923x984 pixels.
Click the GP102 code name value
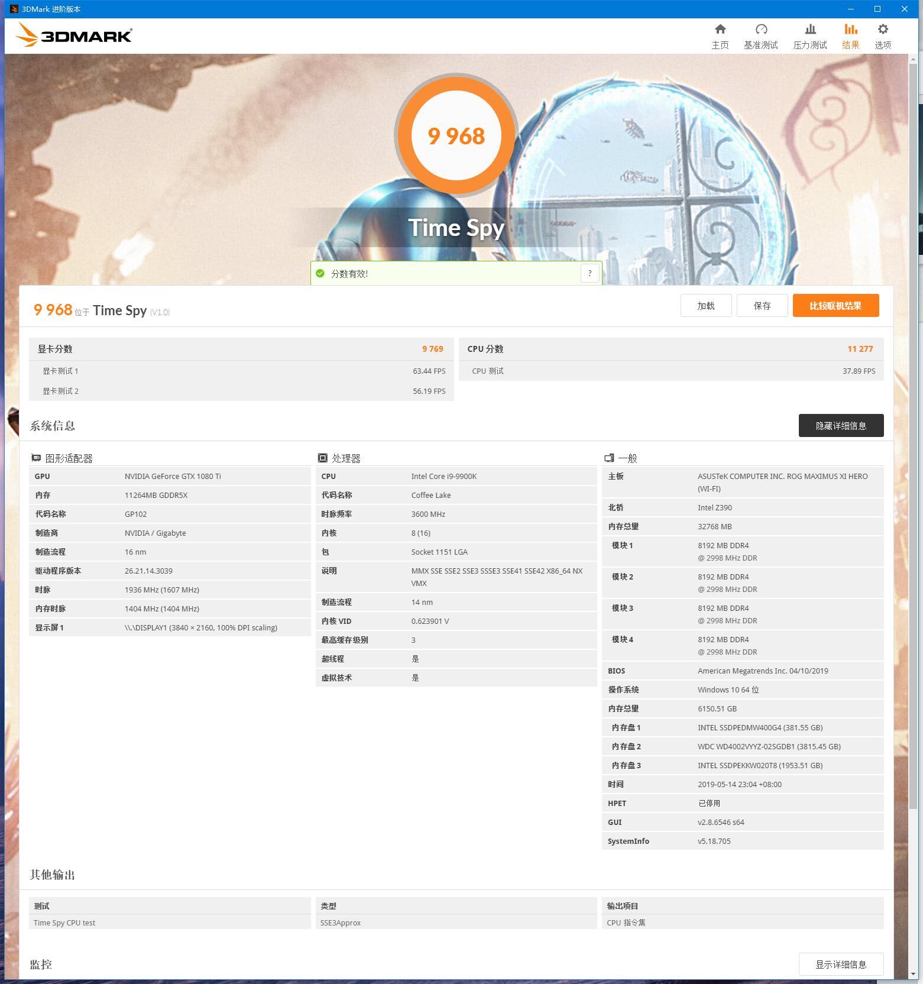[135, 514]
